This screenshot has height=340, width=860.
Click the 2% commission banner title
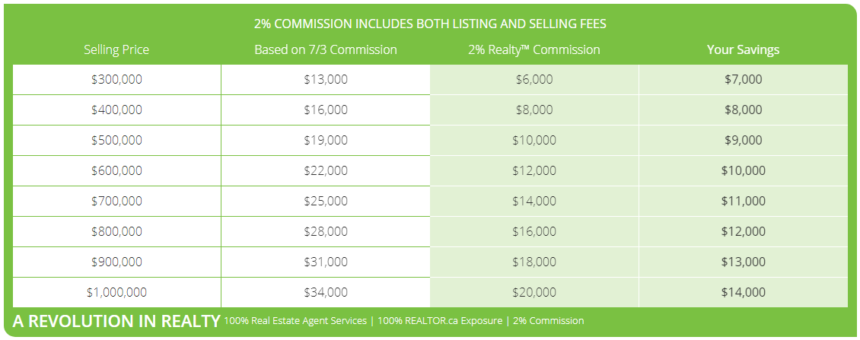[430, 24]
